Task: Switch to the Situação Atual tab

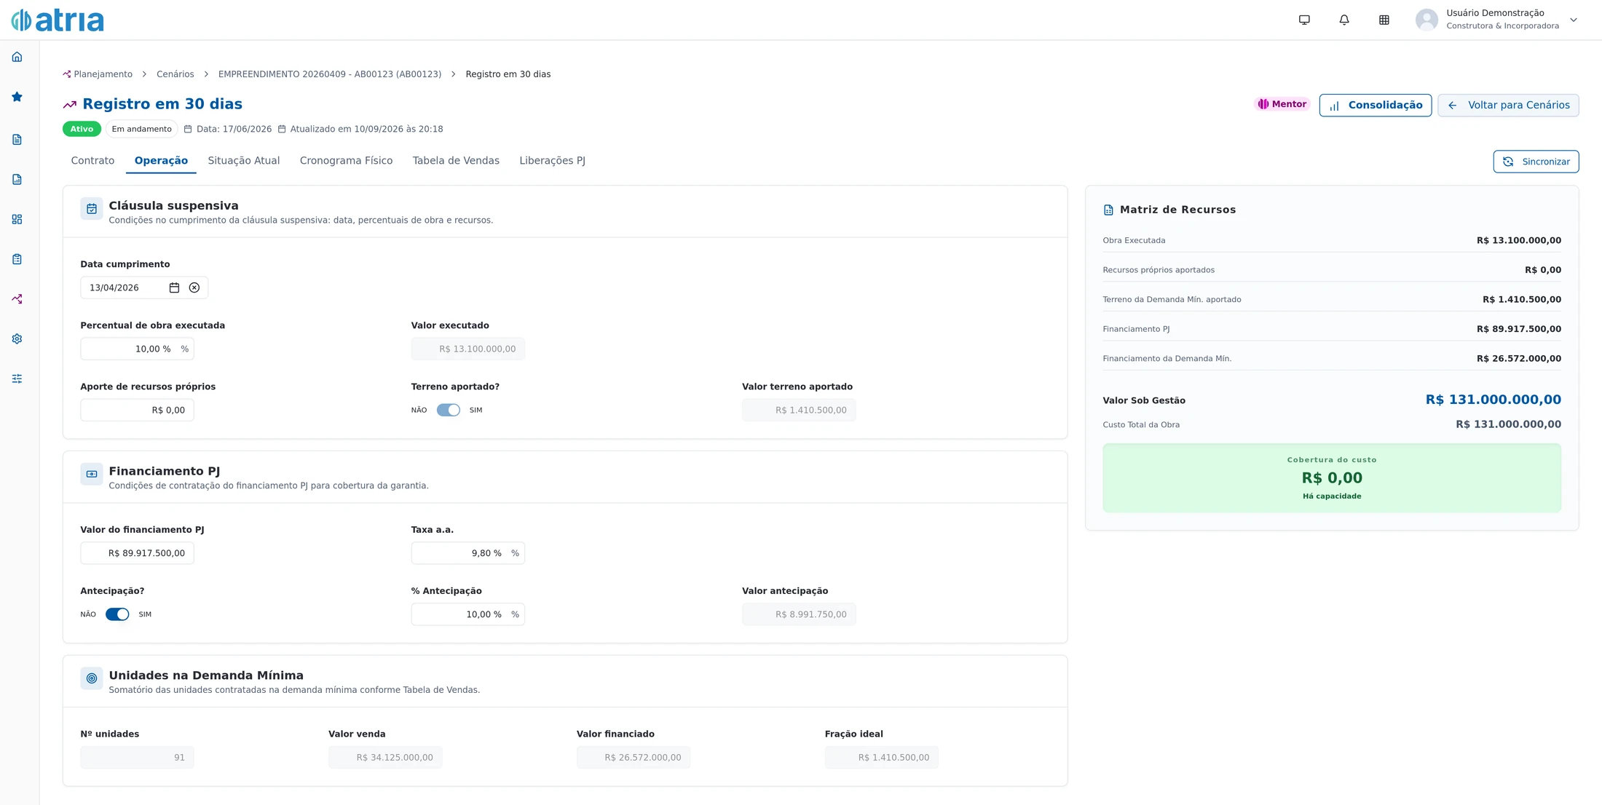Action: (244, 161)
